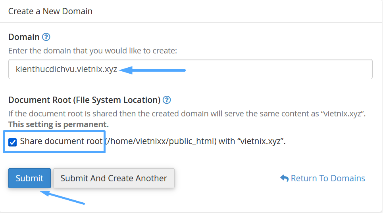Click the return arrow icon beside Return To Domains
This screenshot has width=383, height=213.
coord(284,178)
